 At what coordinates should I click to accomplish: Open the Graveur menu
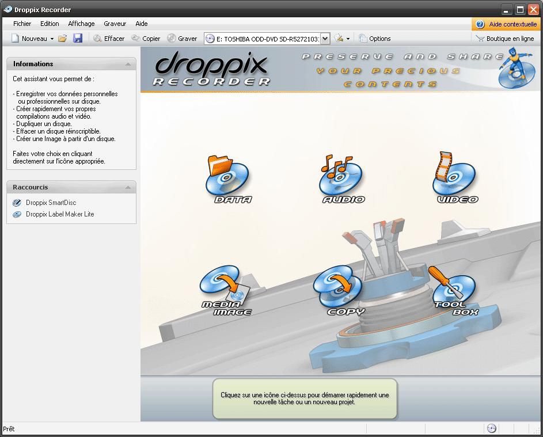click(115, 24)
